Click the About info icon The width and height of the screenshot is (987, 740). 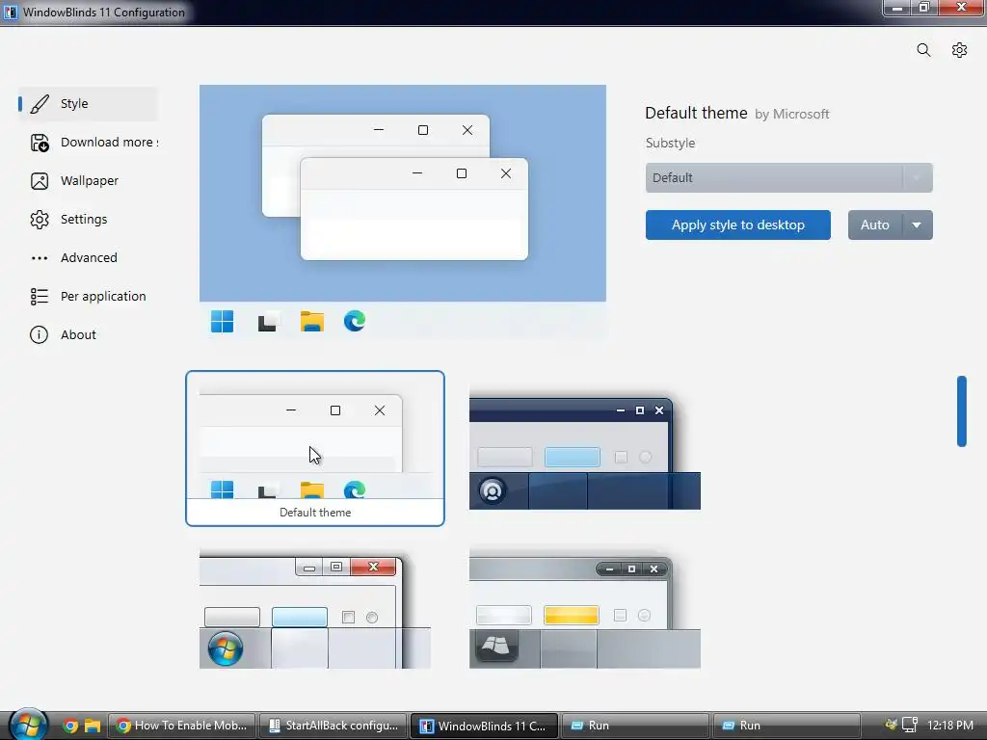point(39,334)
